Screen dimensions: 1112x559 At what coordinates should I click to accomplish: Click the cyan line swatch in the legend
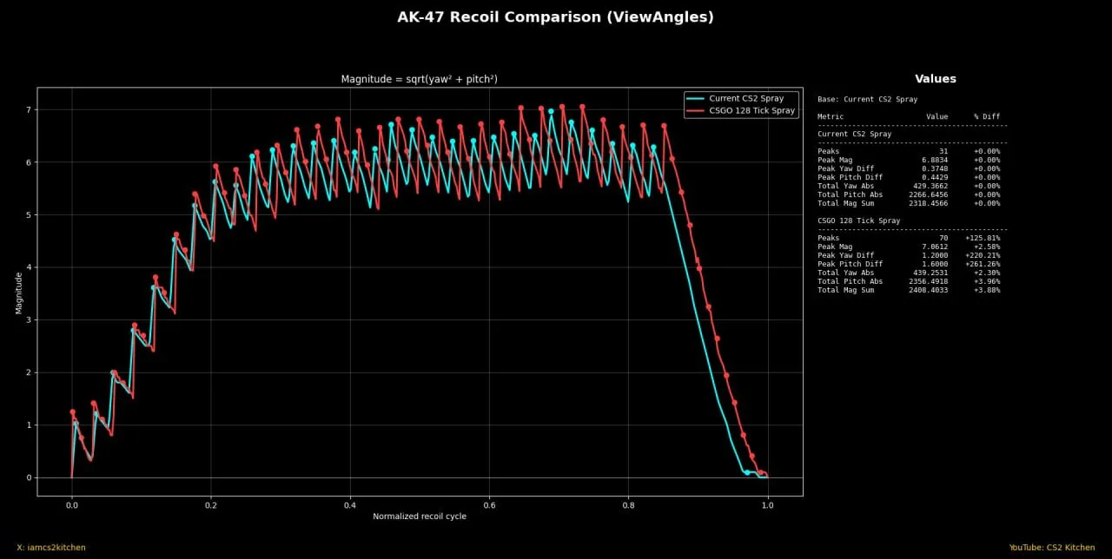point(696,98)
